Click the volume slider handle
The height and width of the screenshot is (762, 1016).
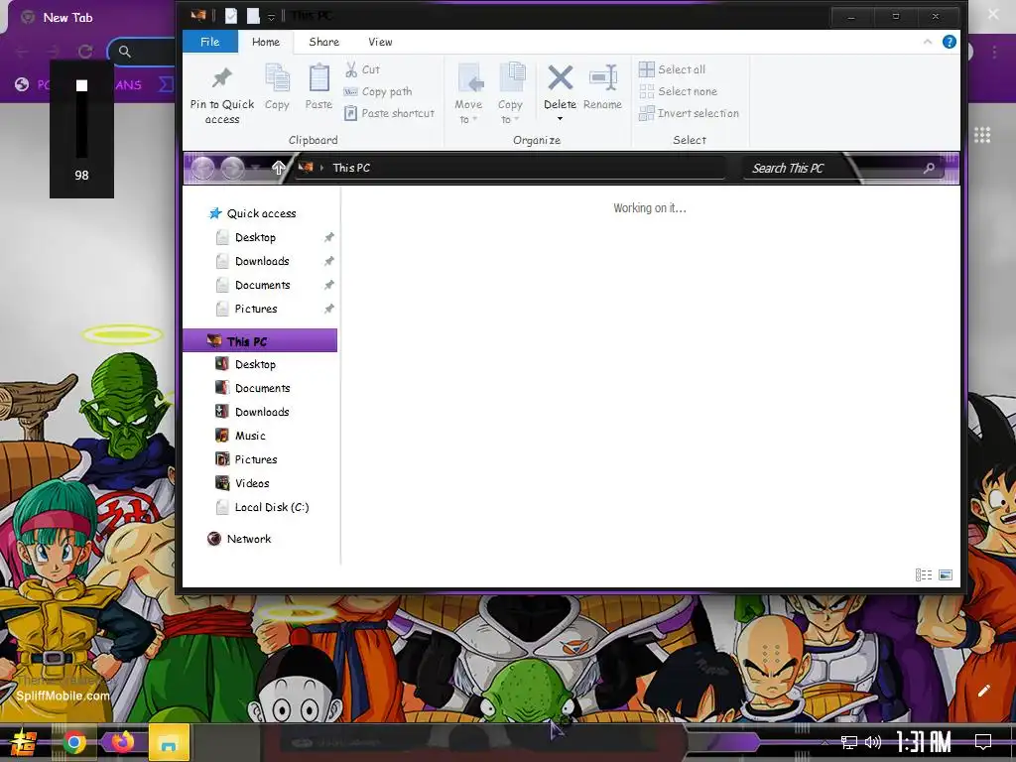tap(81, 85)
